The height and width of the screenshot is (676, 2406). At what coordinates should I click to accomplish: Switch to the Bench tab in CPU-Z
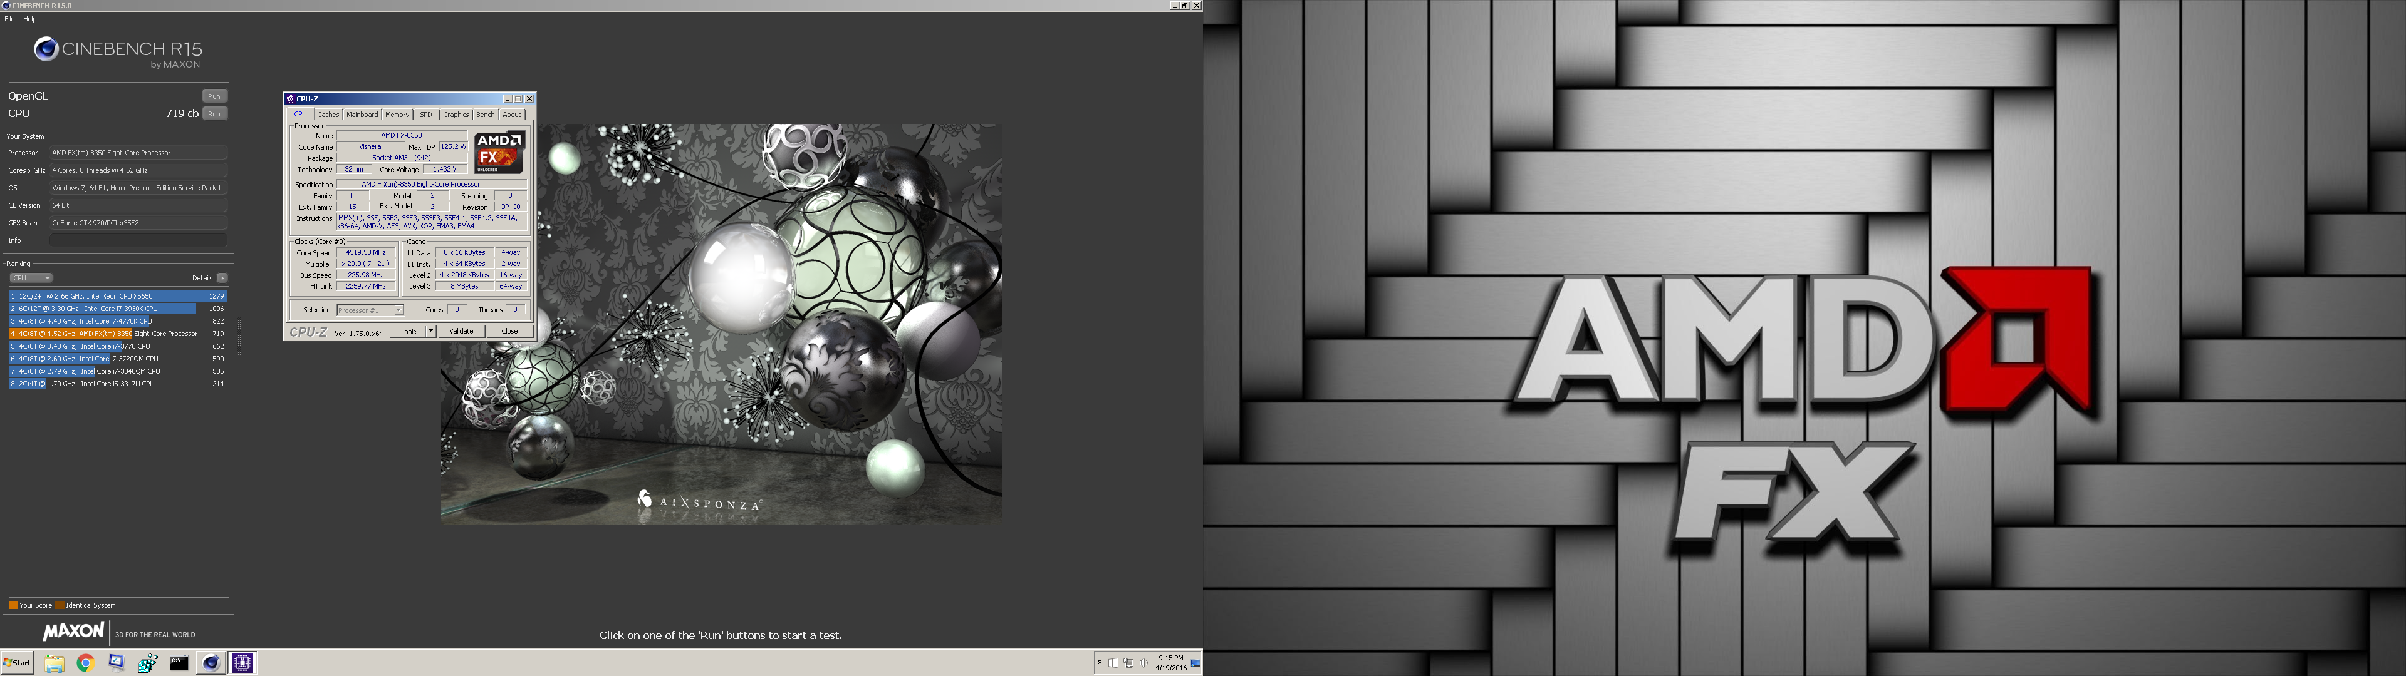point(486,115)
